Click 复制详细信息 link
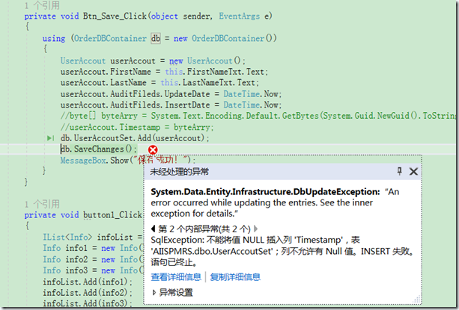The image size is (459, 310). [235, 276]
